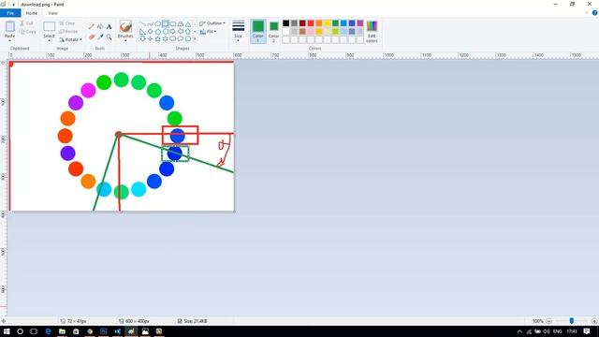Open the Action Center notifications
The image size is (599, 337).
click(587, 331)
